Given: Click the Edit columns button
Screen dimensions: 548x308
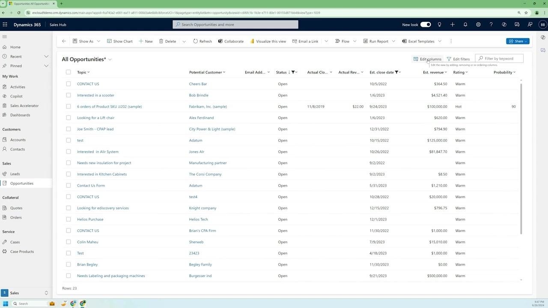Looking at the screenshot, I should point(427,59).
